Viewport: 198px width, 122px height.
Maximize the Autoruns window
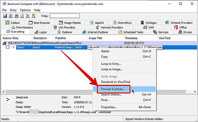[180, 4]
